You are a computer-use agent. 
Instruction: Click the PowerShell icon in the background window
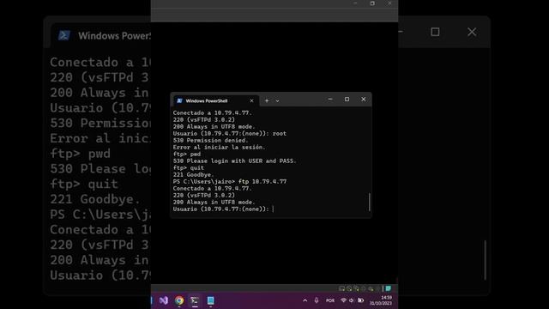coord(64,35)
